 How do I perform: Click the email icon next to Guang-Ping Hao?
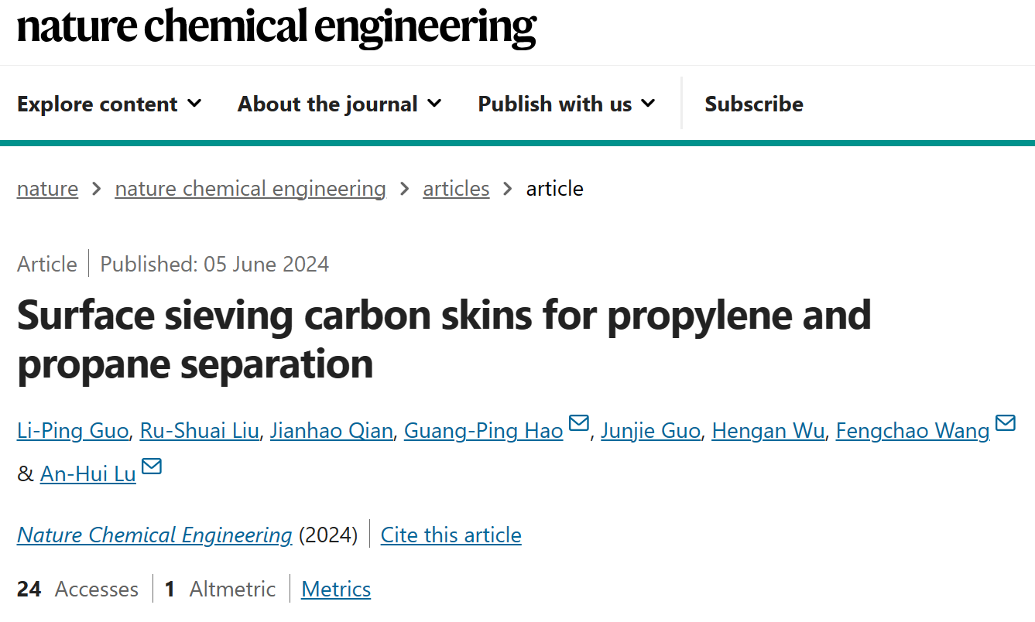579,423
